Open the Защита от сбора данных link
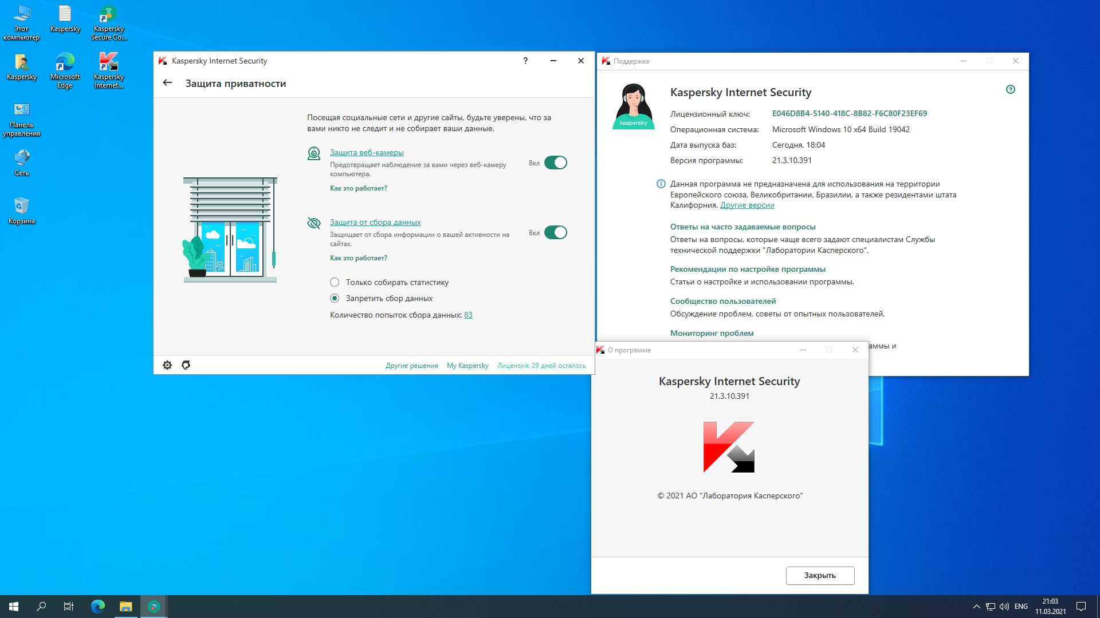1100x618 pixels. tap(375, 223)
